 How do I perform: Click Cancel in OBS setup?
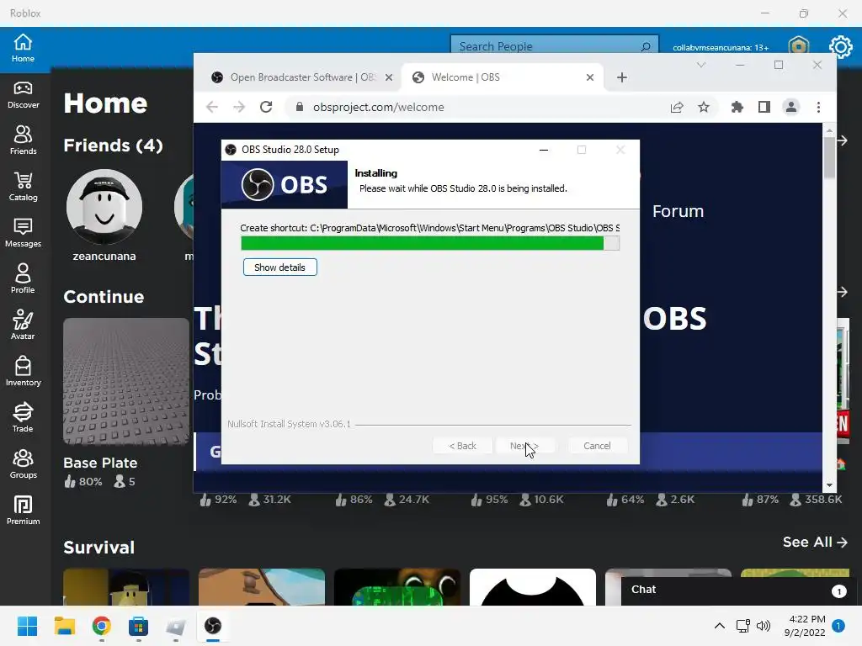(597, 446)
